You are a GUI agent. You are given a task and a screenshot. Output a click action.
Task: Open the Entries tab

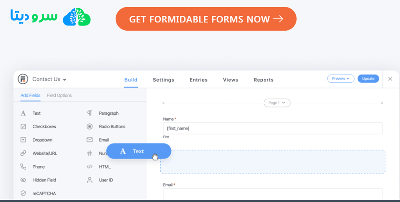click(198, 80)
